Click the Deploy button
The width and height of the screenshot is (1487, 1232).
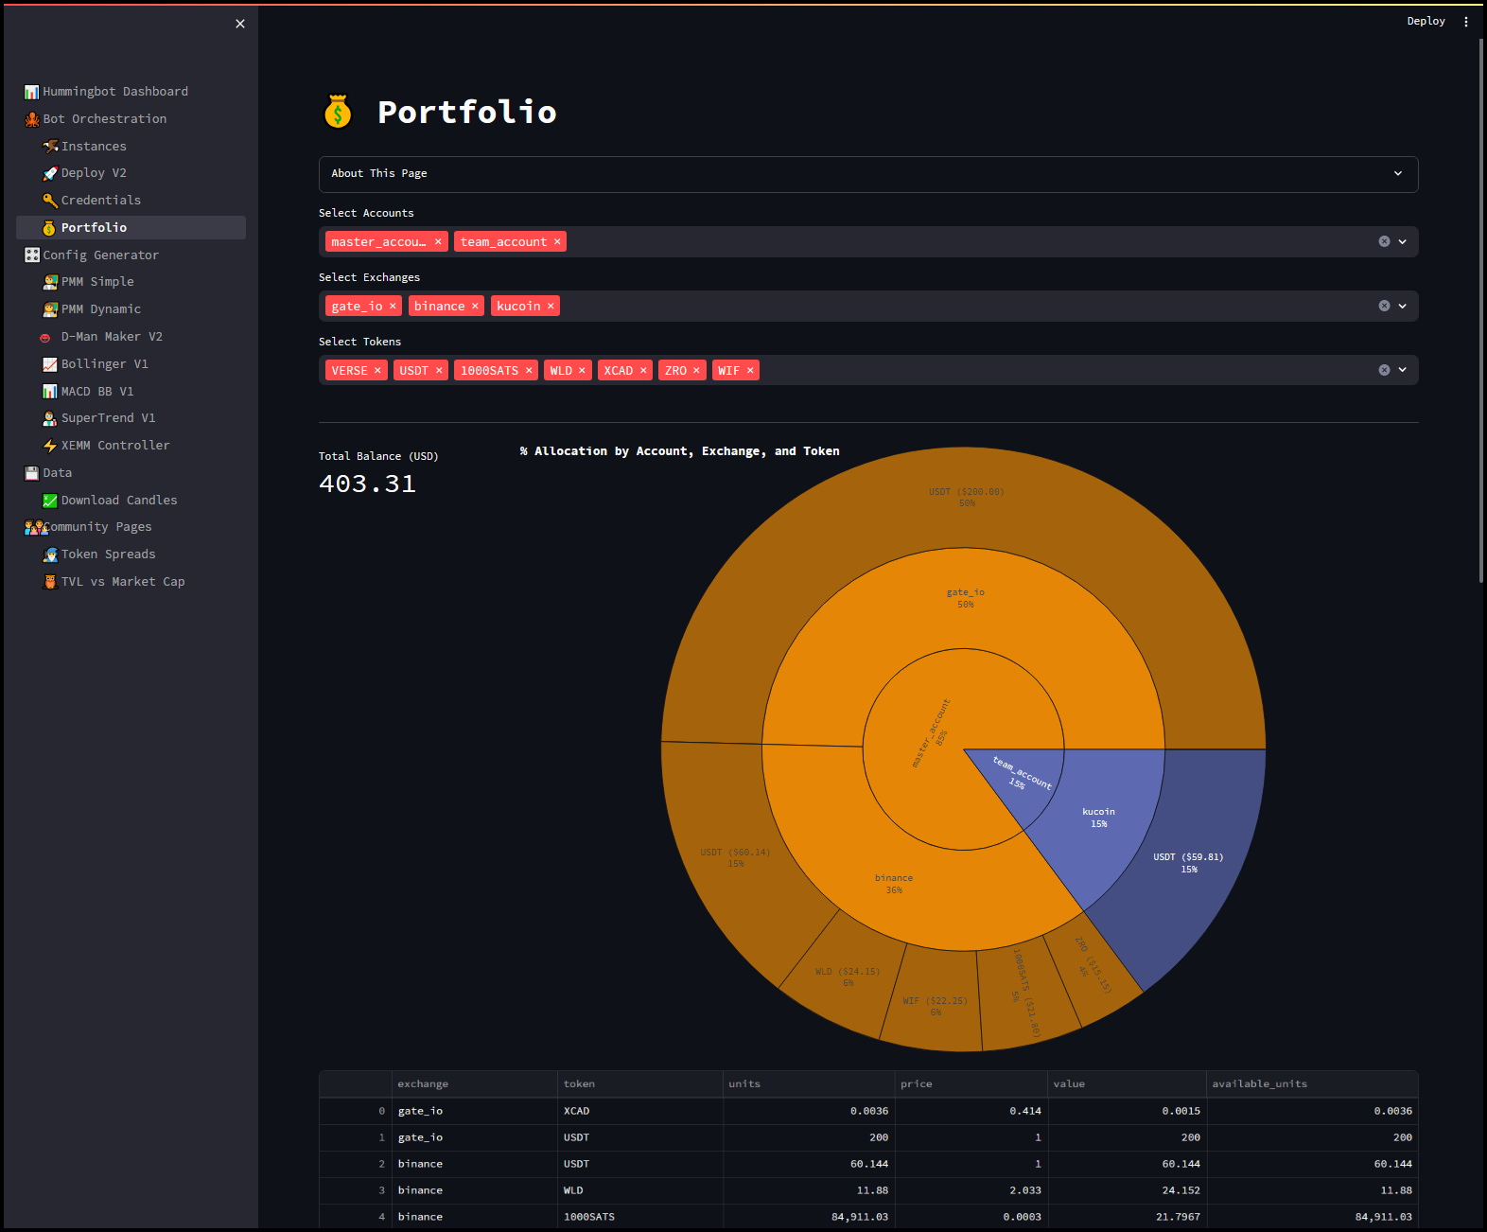tap(1426, 21)
